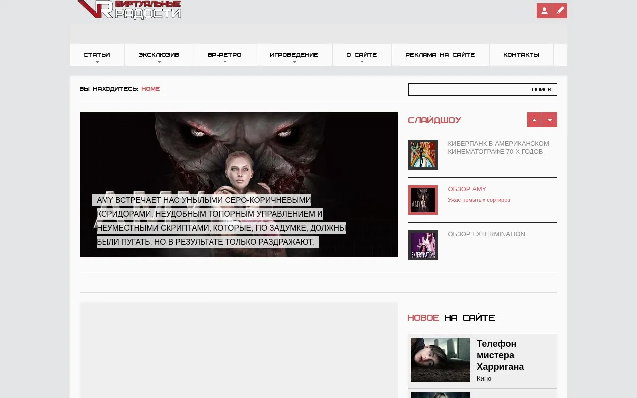This screenshot has width=637, height=398.
Task: Open the Игроведение menu item
Action: [x=294, y=55]
